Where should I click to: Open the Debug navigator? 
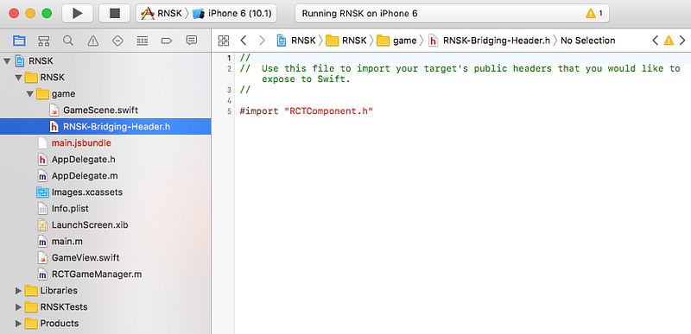click(x=142, y=41)
